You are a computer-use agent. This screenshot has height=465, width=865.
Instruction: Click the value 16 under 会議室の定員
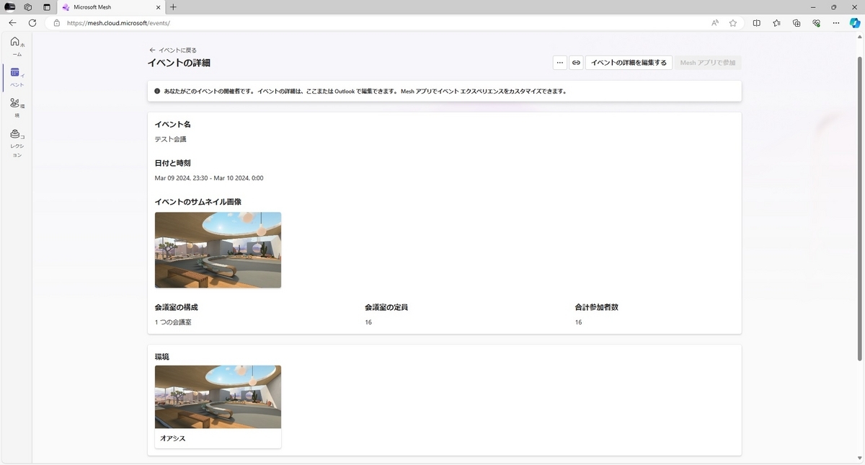[368, 322]
